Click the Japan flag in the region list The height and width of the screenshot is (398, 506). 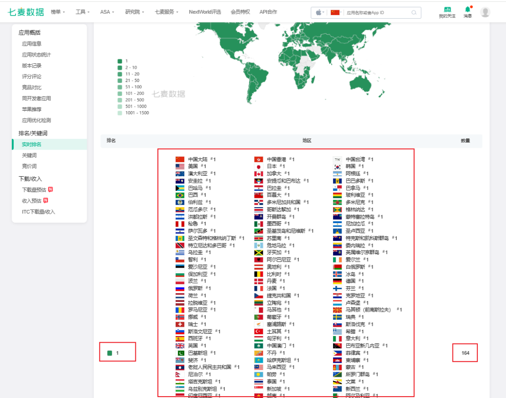point(259,166)
